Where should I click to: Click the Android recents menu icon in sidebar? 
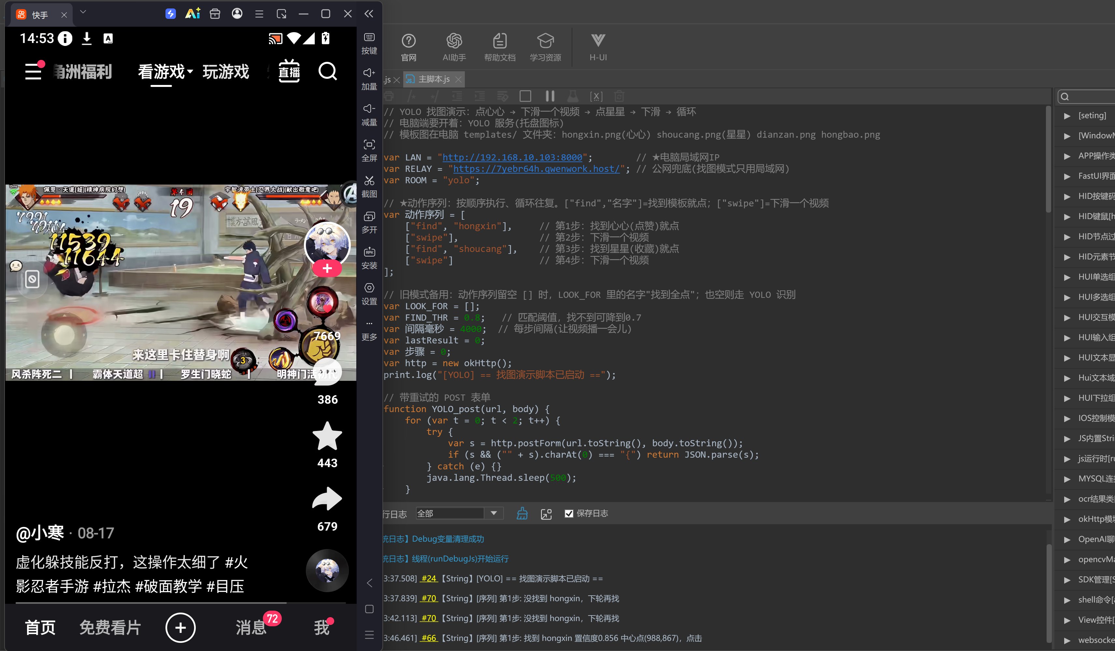369,635
